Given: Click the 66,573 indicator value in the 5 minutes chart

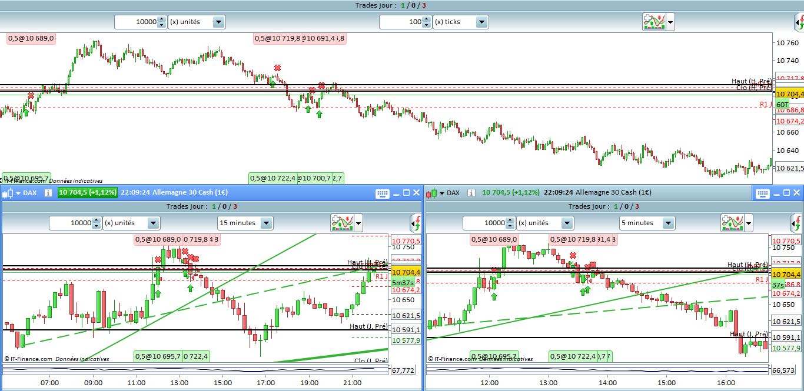Looking at the screenshot, I should 782,370.
